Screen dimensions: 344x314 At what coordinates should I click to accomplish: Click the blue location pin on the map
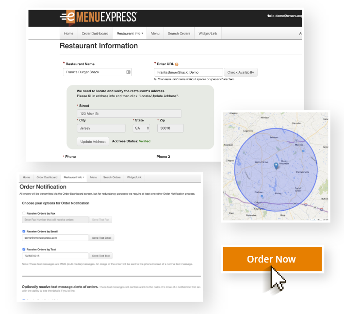pyautogui.click(x=276, y=166)
